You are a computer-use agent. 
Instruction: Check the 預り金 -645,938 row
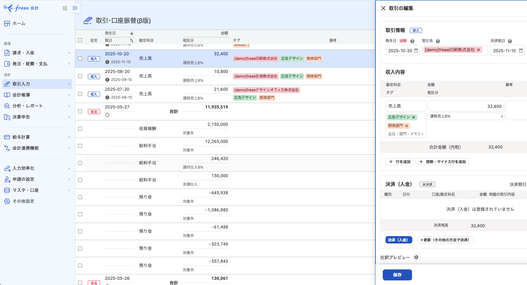[80, 197]
